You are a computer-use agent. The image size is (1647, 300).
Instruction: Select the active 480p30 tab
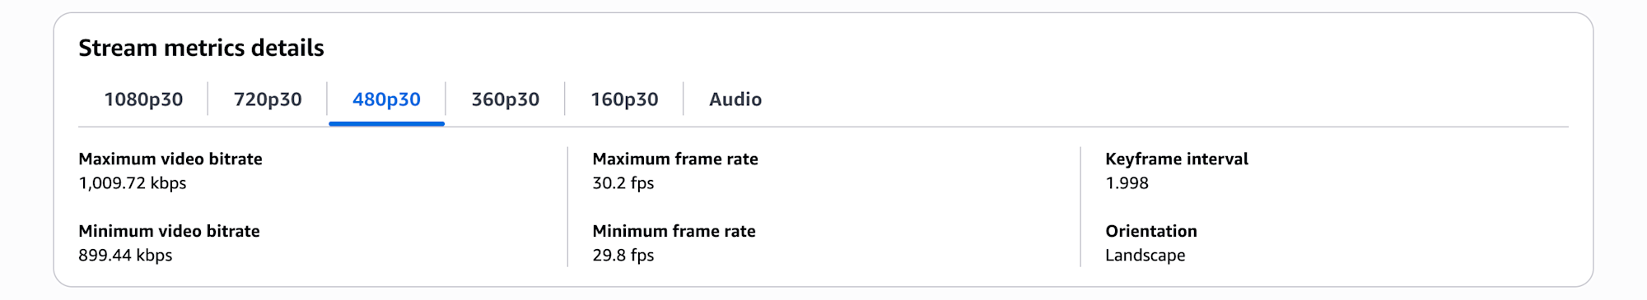(386, 99)
